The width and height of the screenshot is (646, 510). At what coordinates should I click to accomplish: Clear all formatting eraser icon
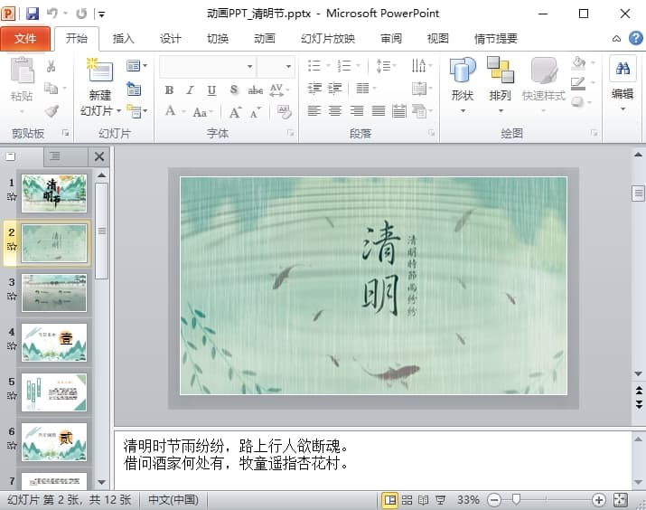pos(285,112)
